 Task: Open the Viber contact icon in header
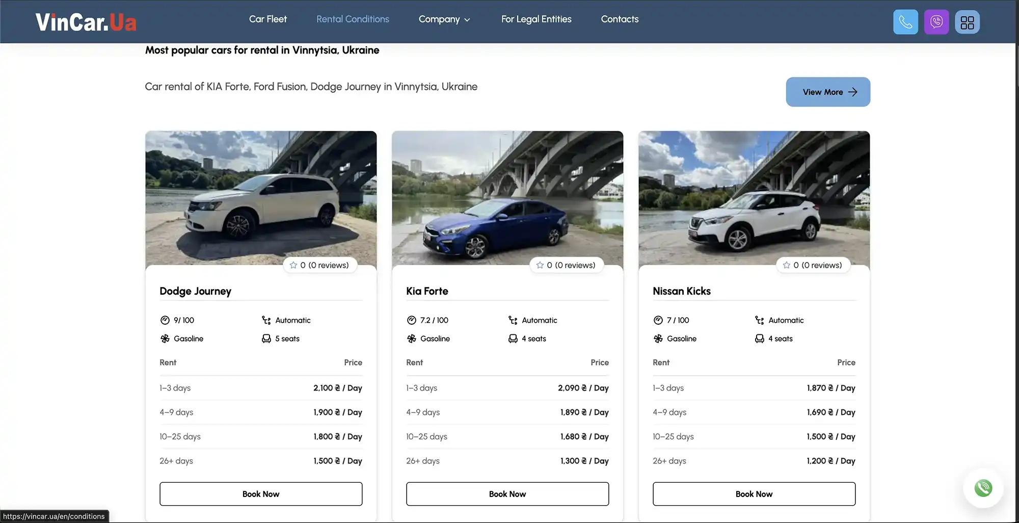936,22
